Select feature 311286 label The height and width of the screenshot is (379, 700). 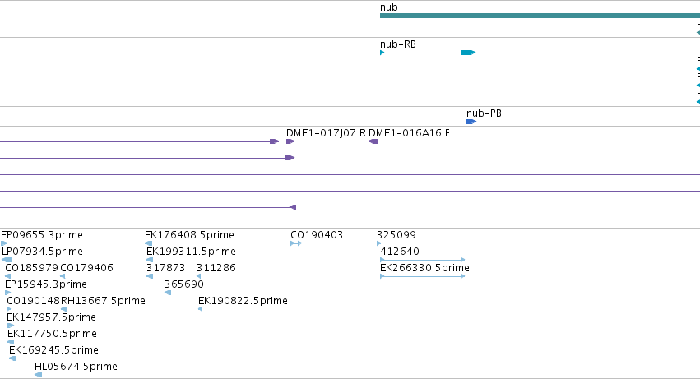click(216, 268)
